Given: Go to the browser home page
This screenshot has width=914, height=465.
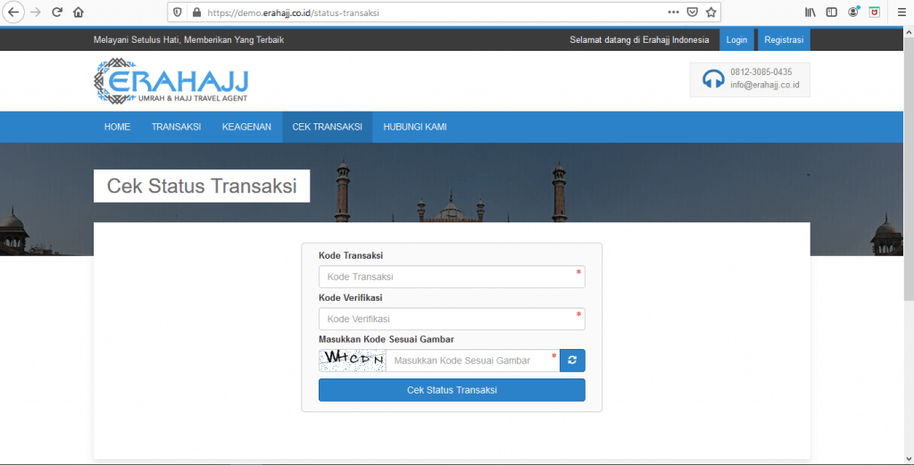Looking at the screenshot, I should tap(79, 12).
